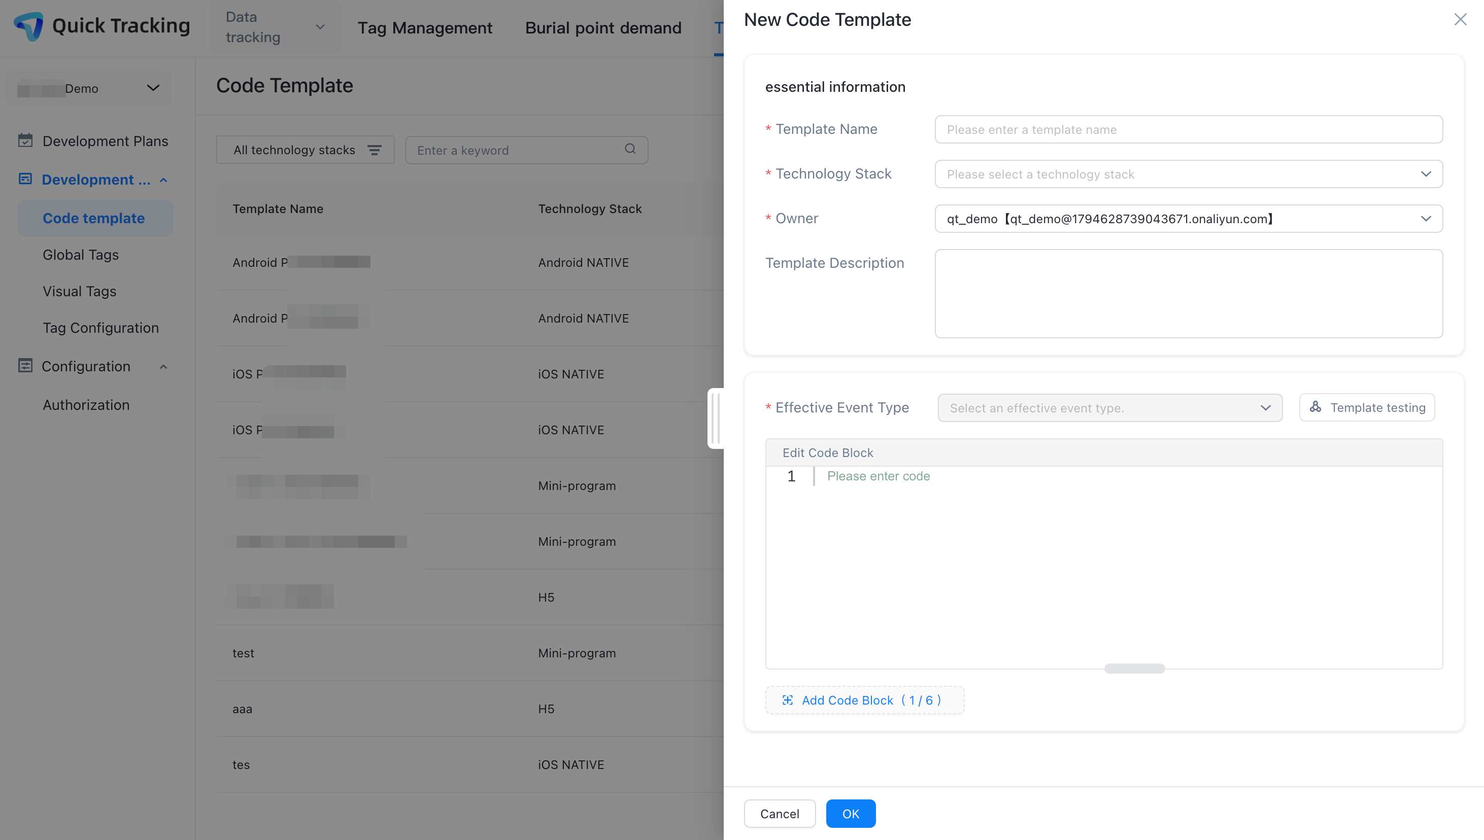
Task: Switch to Tag Management tab
Action: point(424,28)
